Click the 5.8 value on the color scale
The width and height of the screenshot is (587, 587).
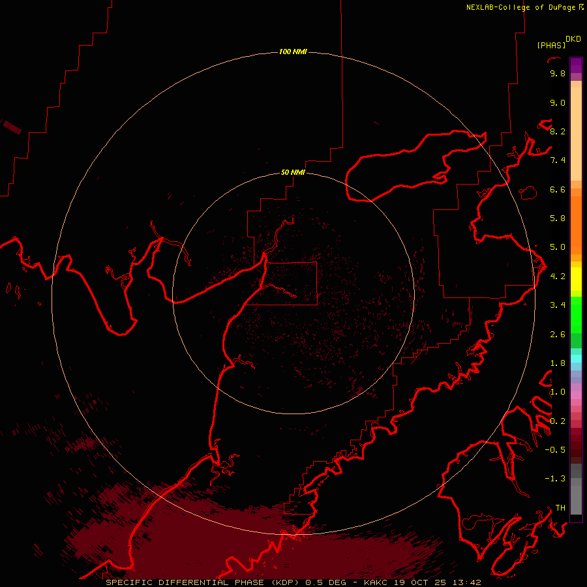click(x=558, y=218)
